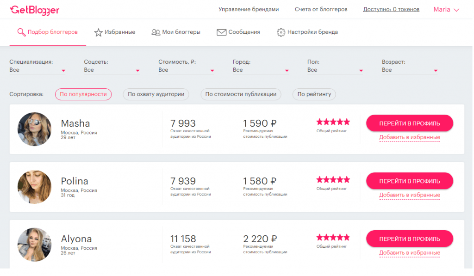Click the magnifier icon for blogger search
The width and height of the screenshot is (474, 276).
[x=21, y=32]
